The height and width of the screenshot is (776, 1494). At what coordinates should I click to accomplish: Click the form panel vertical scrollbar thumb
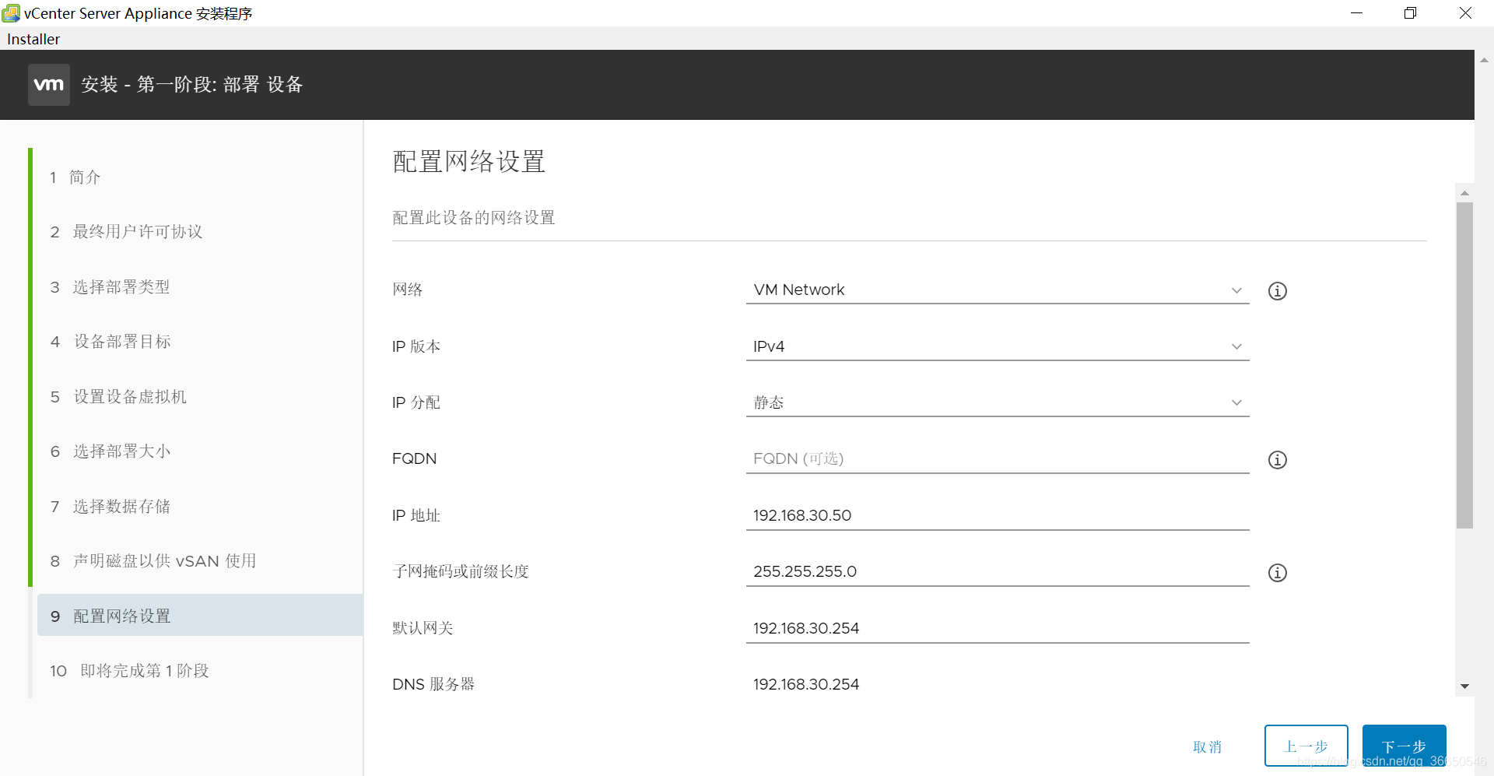[x=1464, y=366]
